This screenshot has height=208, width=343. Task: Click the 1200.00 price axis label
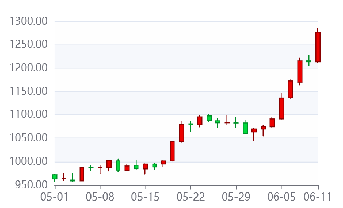coord(28,68)
